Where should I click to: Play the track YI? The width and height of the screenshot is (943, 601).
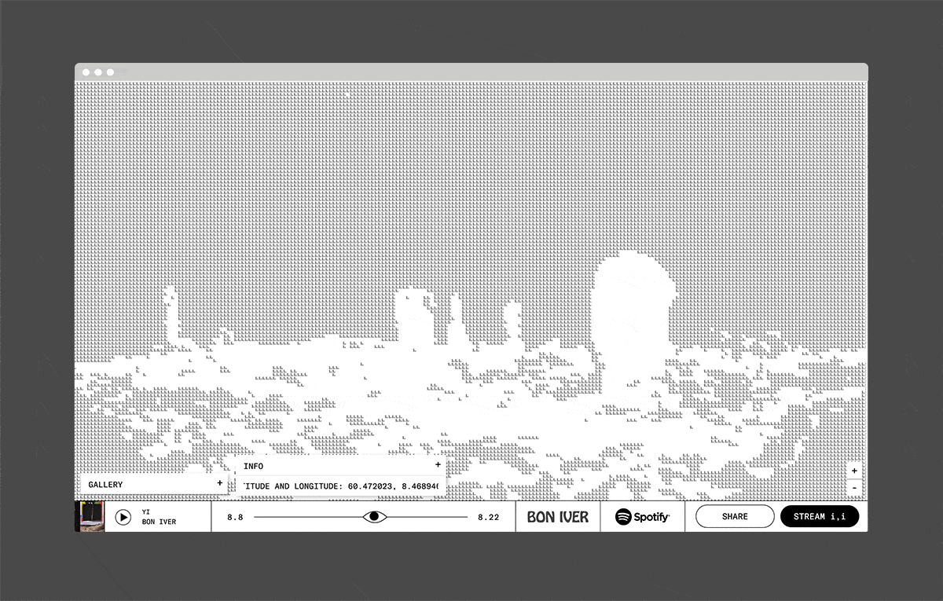123,517
